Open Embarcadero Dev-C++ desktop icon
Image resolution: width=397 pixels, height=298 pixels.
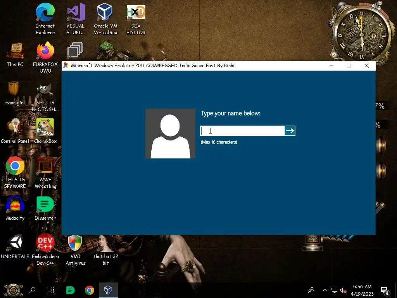(45, 249)
